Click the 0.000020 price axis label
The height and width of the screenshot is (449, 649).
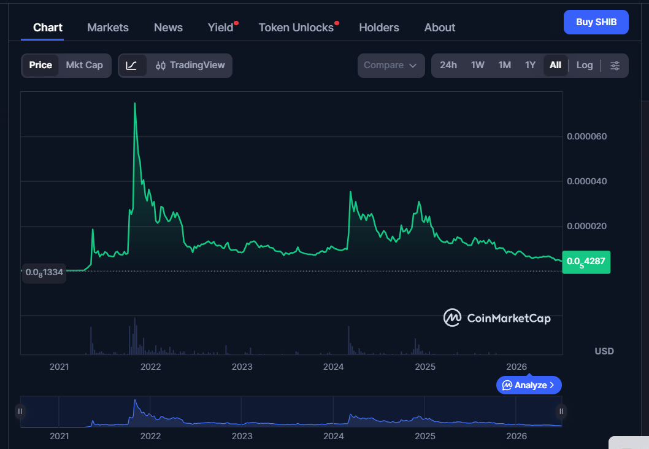[586, 226]
